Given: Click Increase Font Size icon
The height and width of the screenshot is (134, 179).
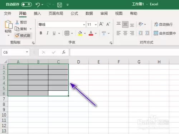Looking at the screenshot, I should click(x=101, y=24).
